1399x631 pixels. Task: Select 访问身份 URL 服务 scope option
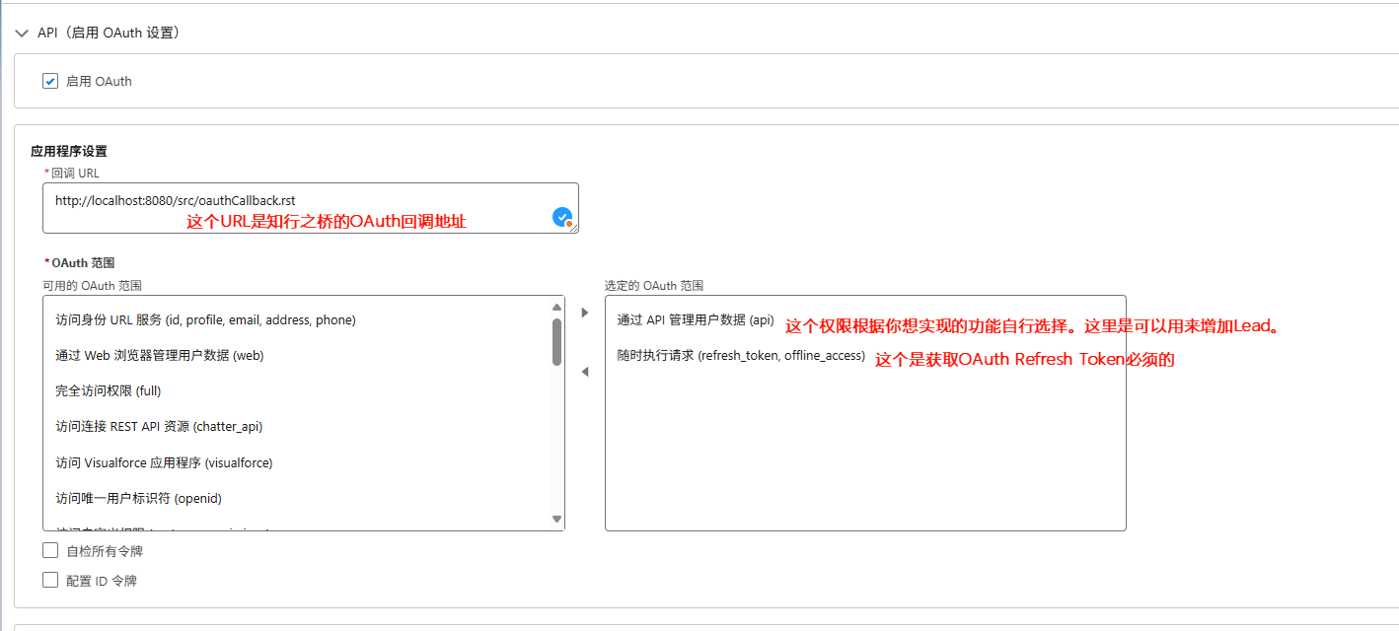[205, 320]
